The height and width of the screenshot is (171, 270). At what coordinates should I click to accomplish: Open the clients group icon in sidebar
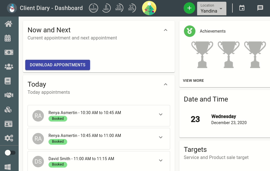coord(9,67)
